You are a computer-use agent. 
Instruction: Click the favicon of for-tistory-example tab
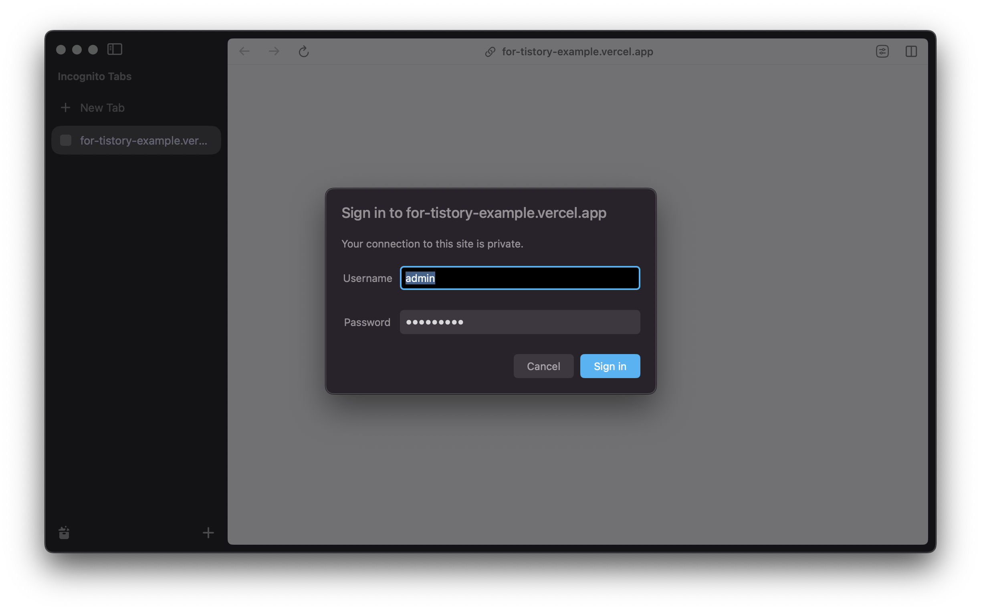tap(66, 141)
